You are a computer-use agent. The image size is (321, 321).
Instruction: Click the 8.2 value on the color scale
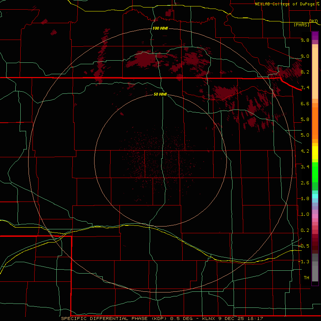point(305,72)
